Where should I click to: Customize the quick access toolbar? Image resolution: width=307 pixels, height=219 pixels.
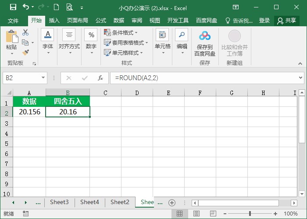[82, 8]
